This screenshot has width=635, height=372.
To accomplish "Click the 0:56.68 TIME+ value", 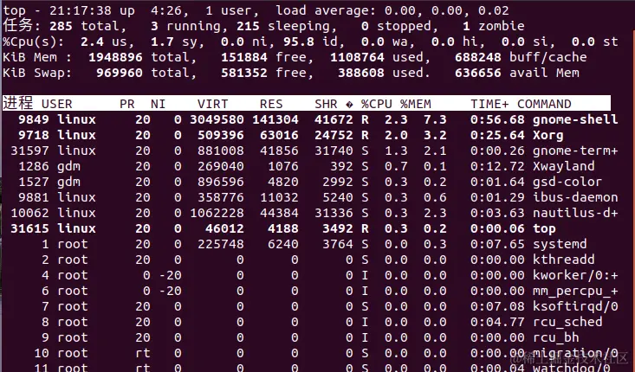I will (x=497, y=119).
